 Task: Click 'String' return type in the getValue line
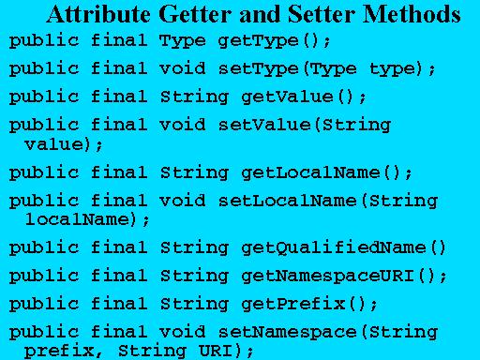click(x=194, y=97)
